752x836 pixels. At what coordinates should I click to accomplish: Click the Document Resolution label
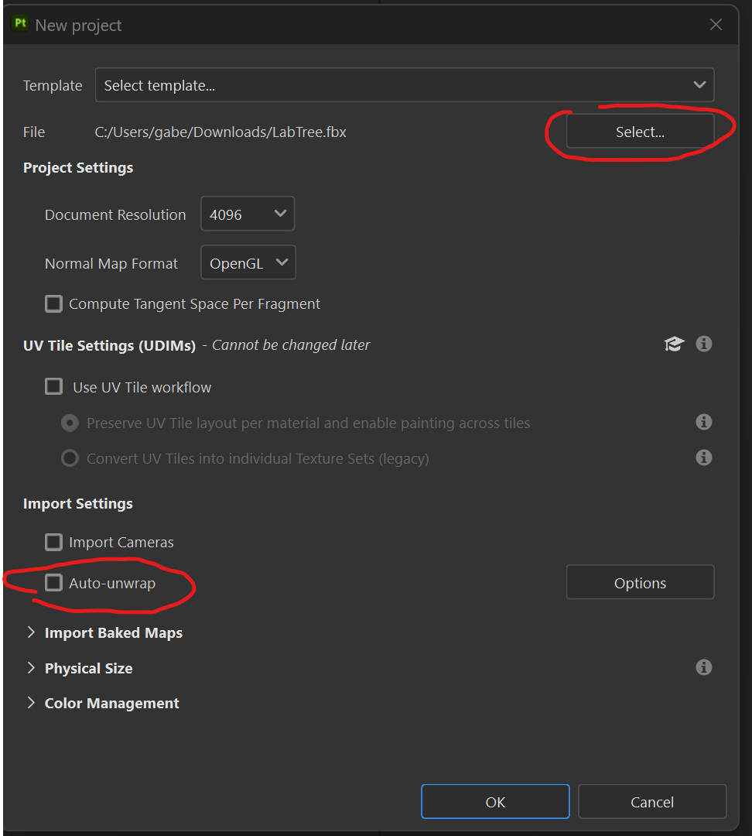[115, 214]
